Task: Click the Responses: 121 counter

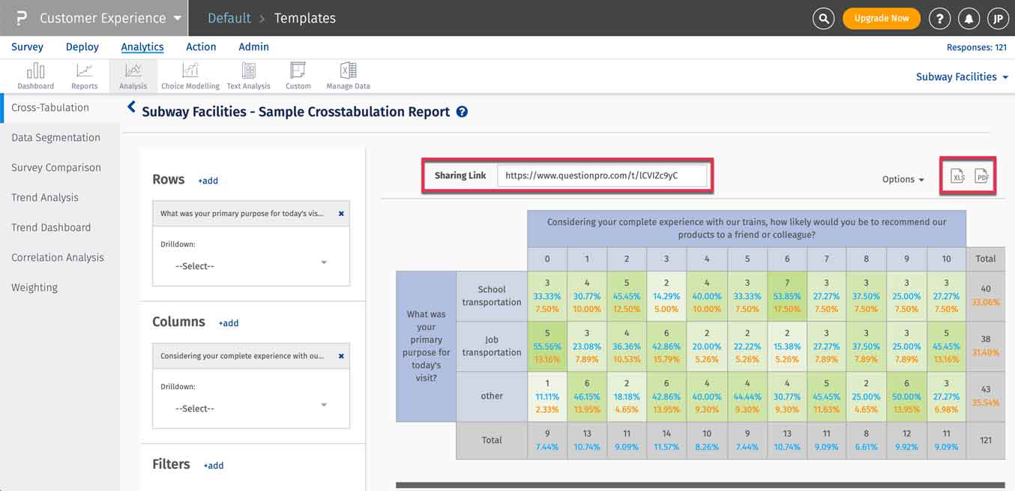Action: (977, 47)
